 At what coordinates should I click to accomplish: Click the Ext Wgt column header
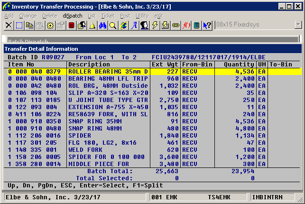click(x=165, y=65)
